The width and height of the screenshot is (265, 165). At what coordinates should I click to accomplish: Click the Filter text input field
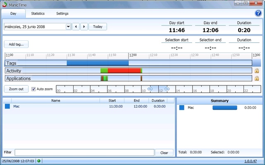click(x=84, y=152)
